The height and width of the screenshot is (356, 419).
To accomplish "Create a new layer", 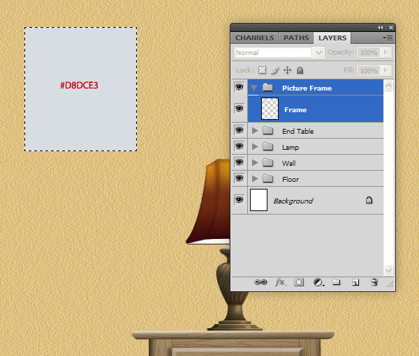I will (355, 282).
